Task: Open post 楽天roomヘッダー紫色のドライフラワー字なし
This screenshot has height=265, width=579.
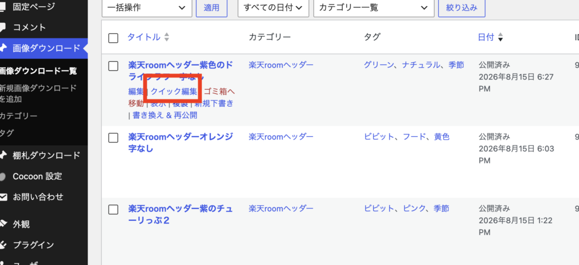Action: point(181,71)
